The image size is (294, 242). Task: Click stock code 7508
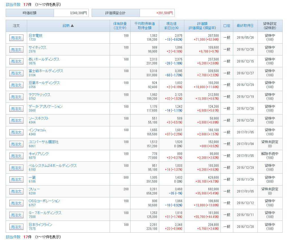32,217
